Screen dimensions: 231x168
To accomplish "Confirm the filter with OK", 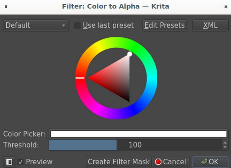I will 210,162.
